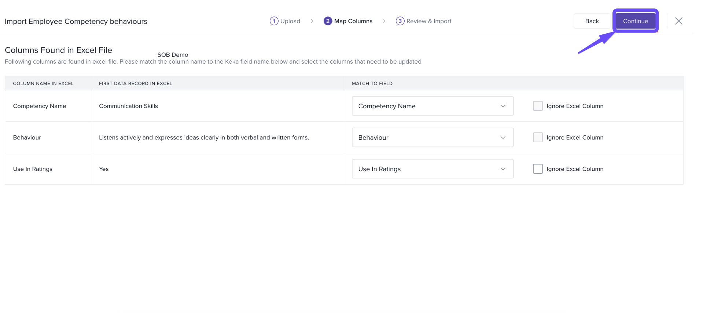Viewport: 725px width, 313px height.
Task: Click chevron arrow in Behaviour dropdown
Action: click(503, 137)
